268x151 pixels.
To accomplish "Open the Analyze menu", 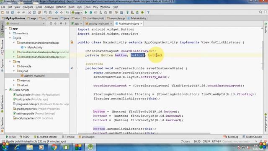I will (49, 7).
